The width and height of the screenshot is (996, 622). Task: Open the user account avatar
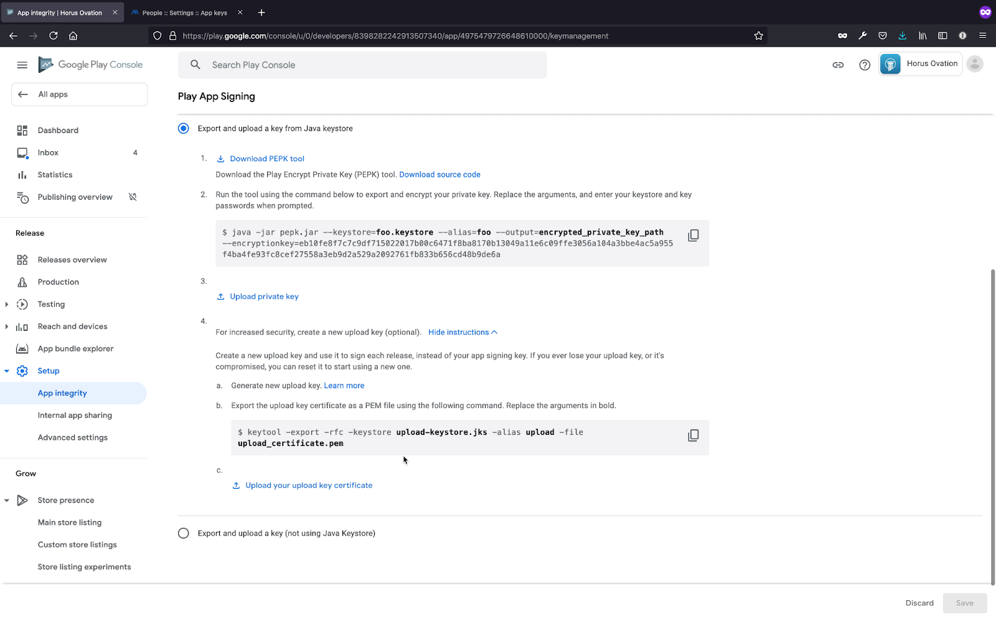(x=975, y=63)
